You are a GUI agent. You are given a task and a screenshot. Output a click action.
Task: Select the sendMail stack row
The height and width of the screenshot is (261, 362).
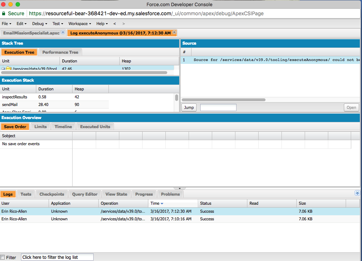(54, 105)
